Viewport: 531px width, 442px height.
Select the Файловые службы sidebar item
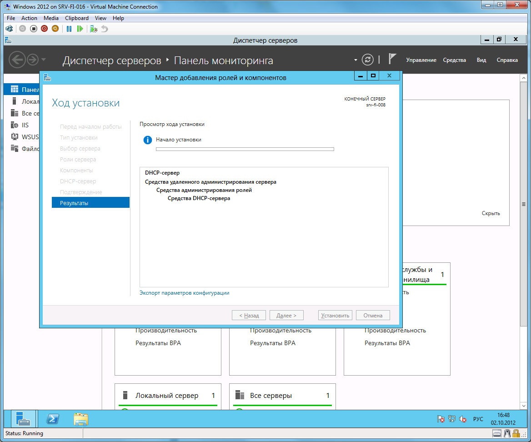(x=22, y=149)
